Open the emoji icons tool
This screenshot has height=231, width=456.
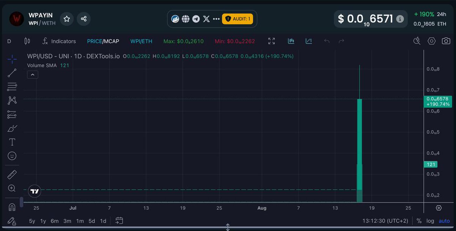click(12, 156)
